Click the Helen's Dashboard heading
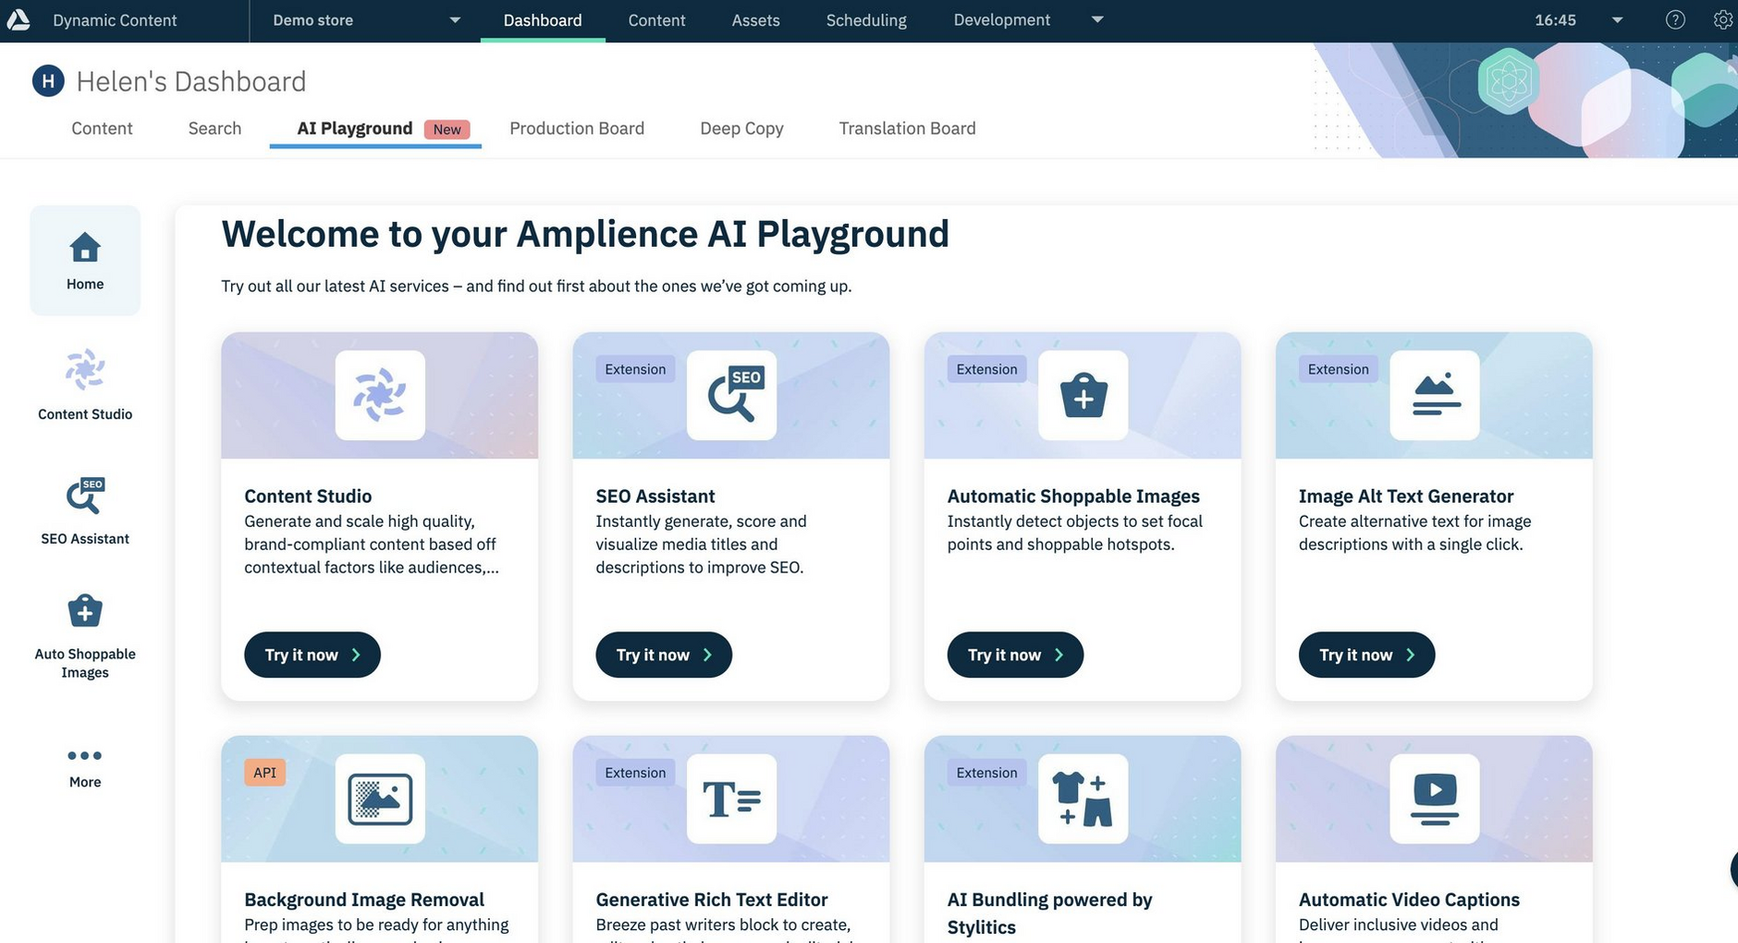The height and width of the screenshot is (943, 1738). pyautogui.click(x=190, y=81)
